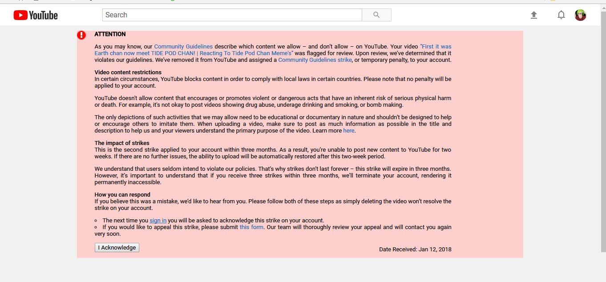Click the I Acknowledge button
The height and width of the screenshot is (282, 606).
pos(117,247)
